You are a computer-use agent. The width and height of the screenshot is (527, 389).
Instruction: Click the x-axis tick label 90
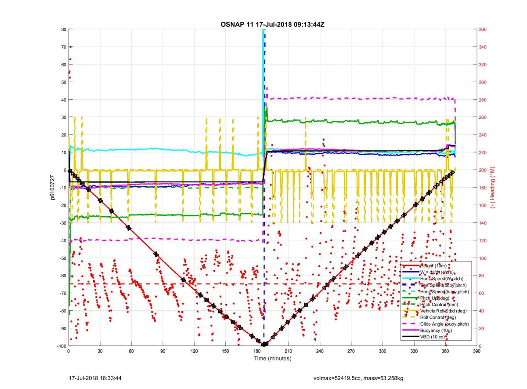pyautogui.click(x=163, y=352)
